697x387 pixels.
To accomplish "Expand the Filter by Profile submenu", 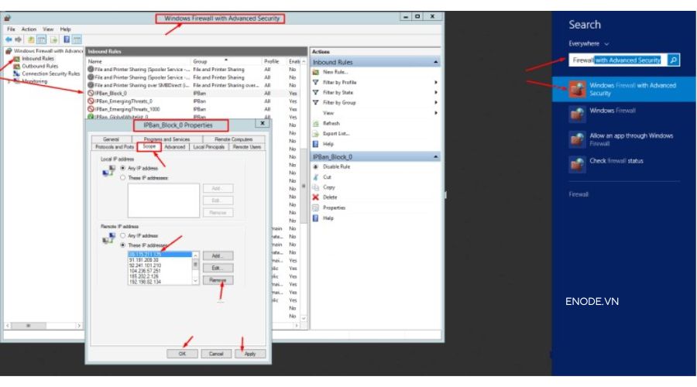I will [x=436, y=82].
